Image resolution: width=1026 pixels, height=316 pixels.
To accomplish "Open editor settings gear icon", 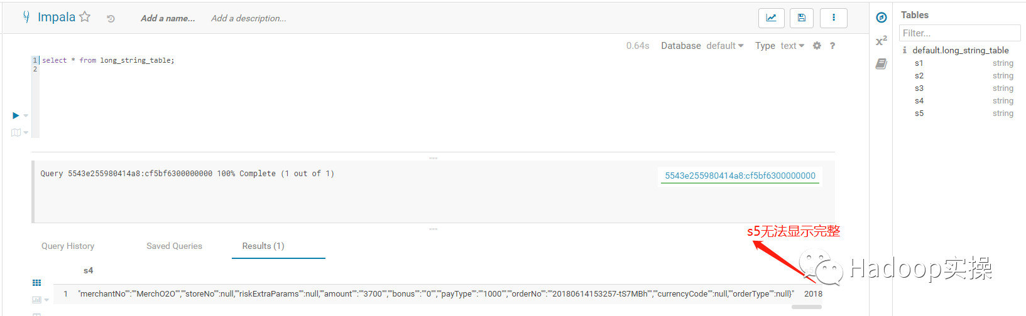I will (817, 46).
